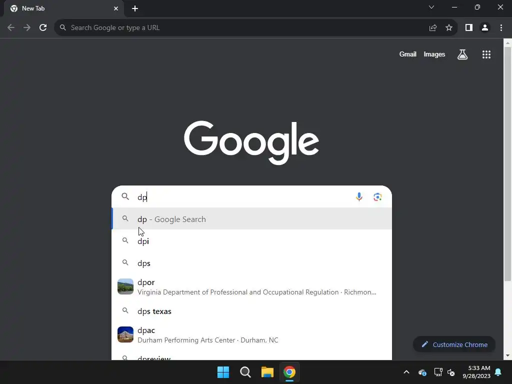The height and width of the screenshot is (384, 512).
Task: Open Chrome three-dot menu
Action: point(501,28)
